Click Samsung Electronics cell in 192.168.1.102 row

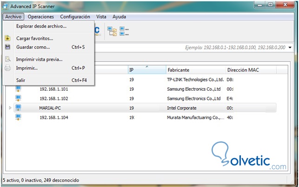[x=194, y=99]
